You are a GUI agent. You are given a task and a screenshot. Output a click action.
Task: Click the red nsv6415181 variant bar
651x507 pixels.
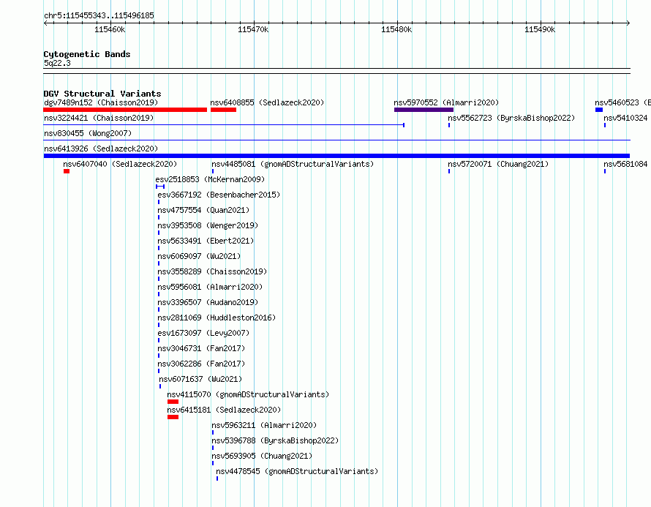click(x=173, y=417)
